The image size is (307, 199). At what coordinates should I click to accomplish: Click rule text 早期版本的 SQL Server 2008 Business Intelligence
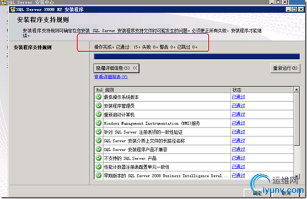166,175
